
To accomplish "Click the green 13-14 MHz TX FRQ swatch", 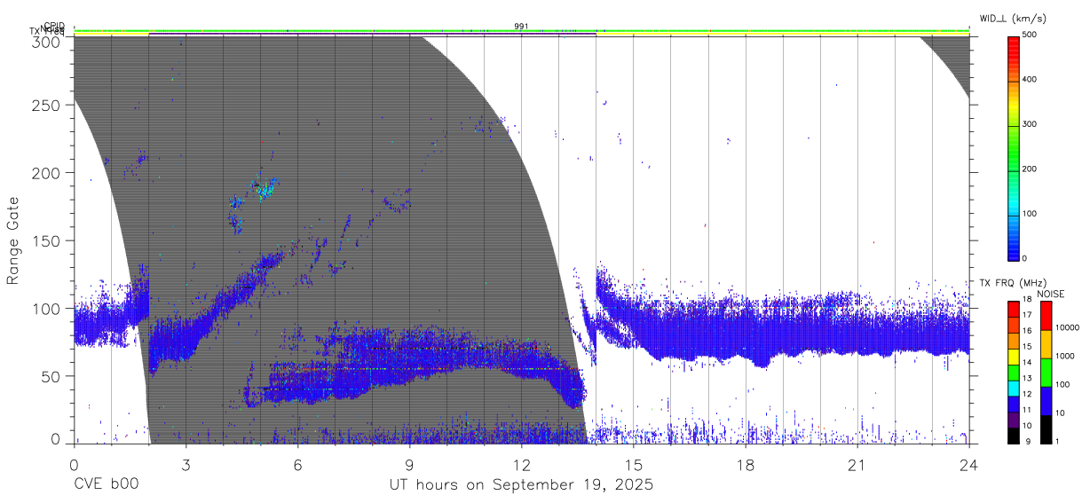I will [1013, 372].
